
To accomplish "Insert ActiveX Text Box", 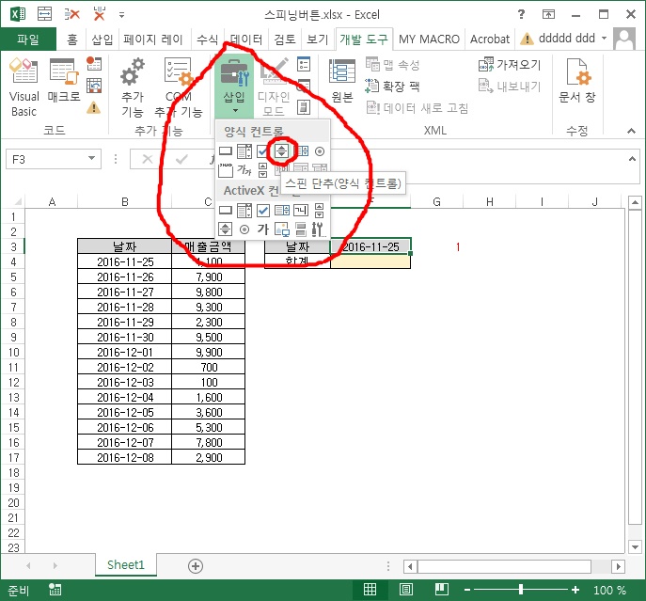I will pos(301,211).
